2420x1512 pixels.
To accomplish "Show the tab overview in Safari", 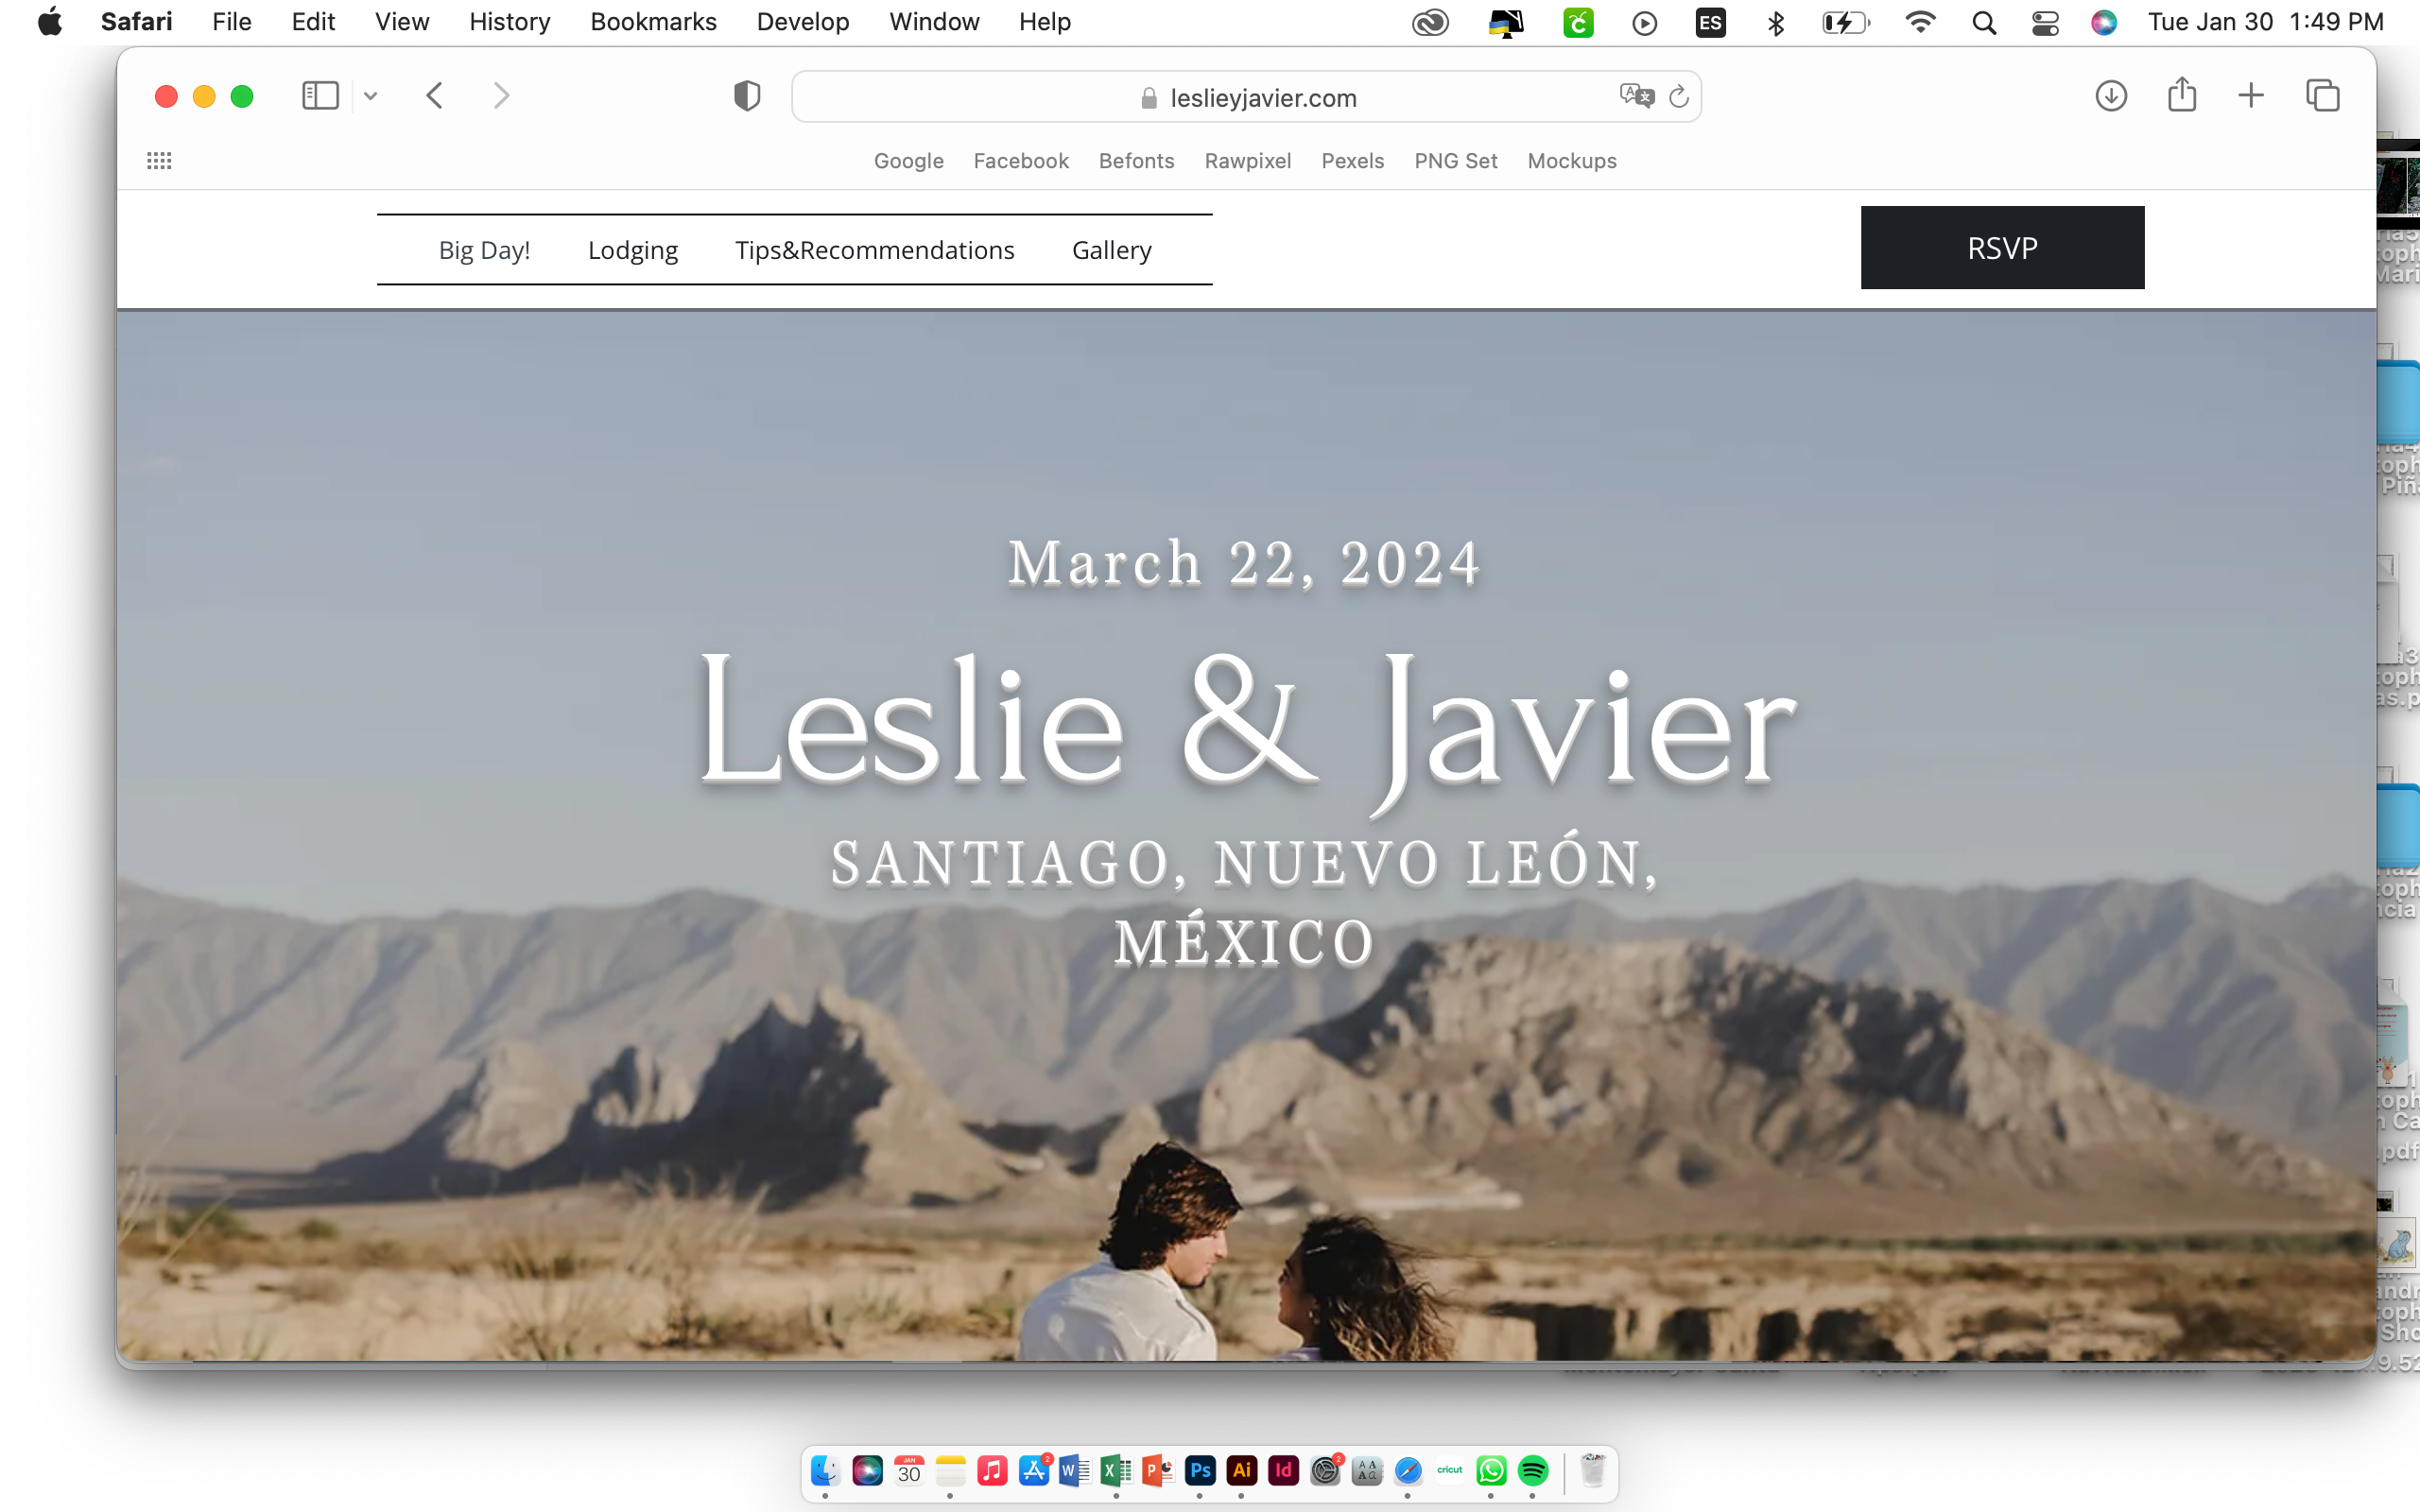I will point(2323,95).
